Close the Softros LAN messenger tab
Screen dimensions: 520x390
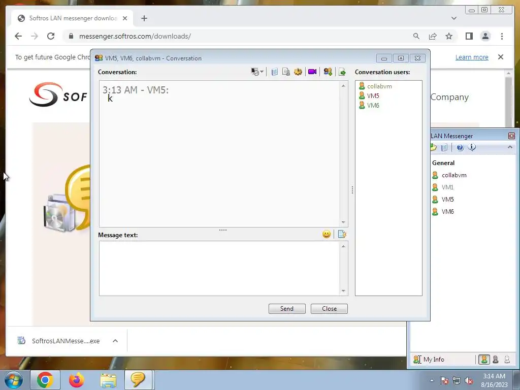tap(125, 18)
